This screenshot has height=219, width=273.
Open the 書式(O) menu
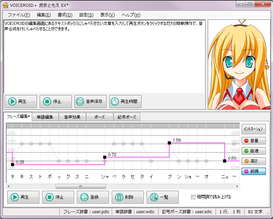(65, 15)
